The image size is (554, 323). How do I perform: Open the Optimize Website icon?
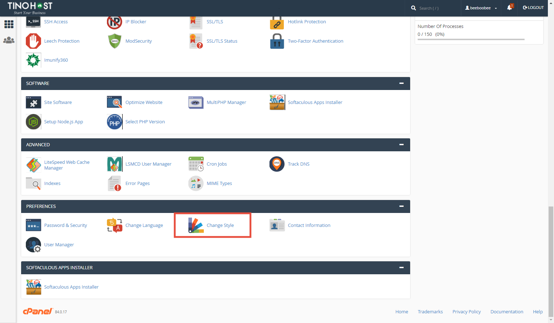pyautogui.click(x=114, y=103)
